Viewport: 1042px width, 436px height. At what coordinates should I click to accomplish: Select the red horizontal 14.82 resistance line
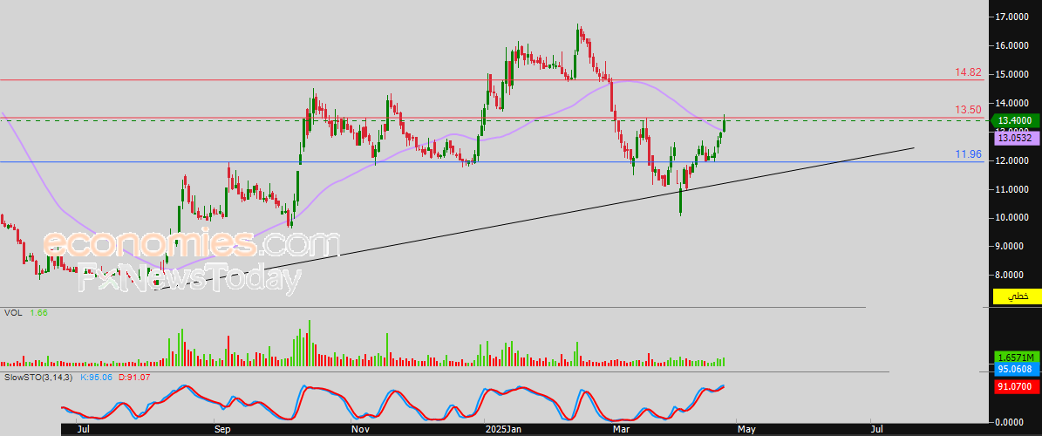point(492,79)
